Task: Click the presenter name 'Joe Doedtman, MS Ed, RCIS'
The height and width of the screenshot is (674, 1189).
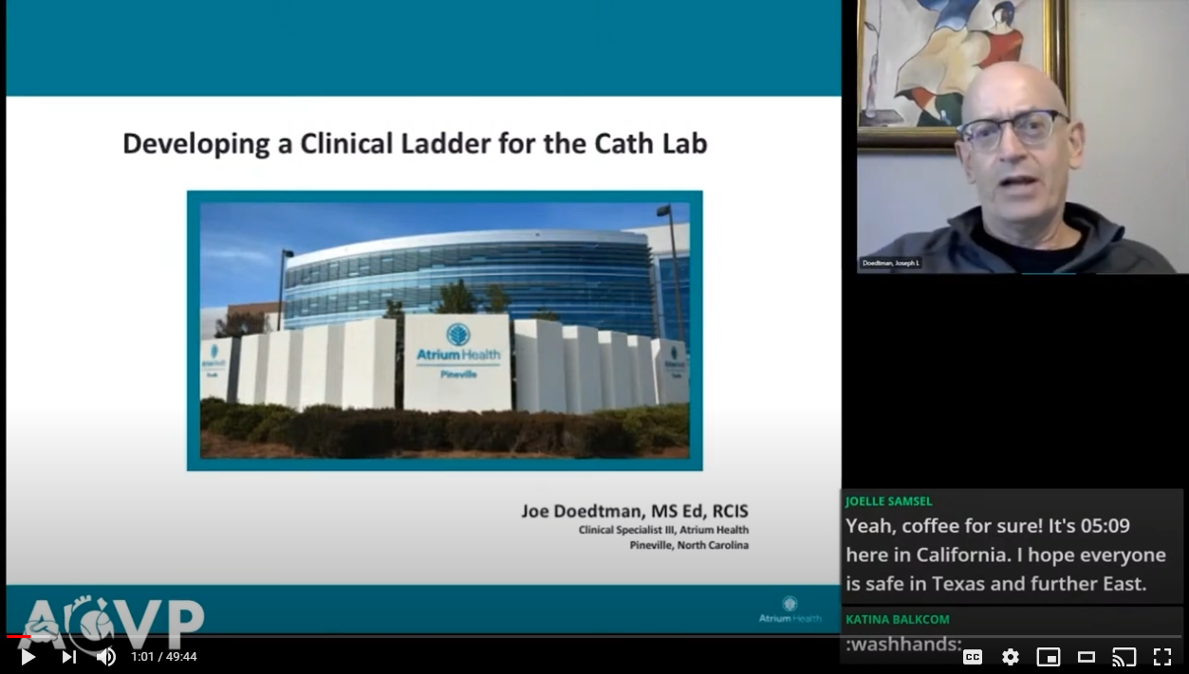Action: pos(635,511)
